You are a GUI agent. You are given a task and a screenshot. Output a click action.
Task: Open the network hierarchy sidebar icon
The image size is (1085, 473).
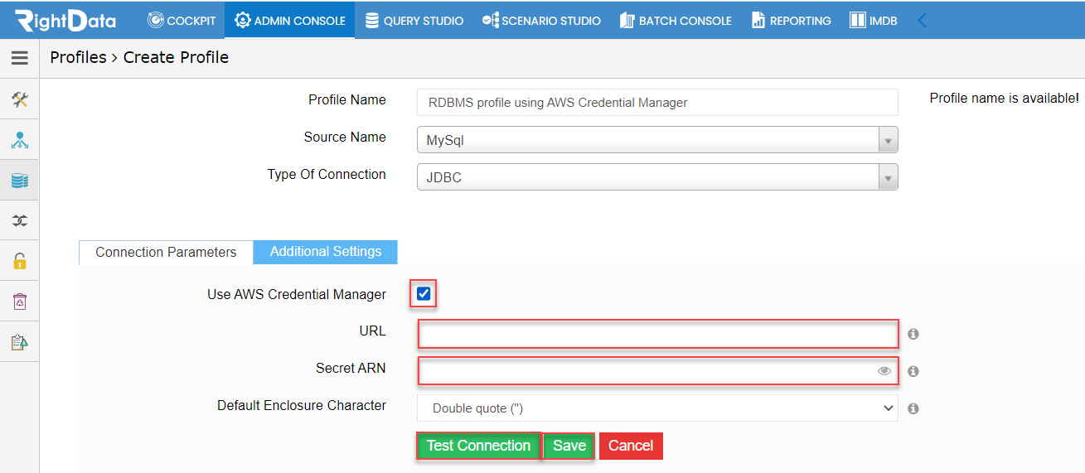point(20,140)
